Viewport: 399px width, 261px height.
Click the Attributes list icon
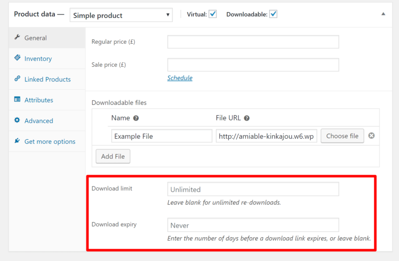click(17, 99)
